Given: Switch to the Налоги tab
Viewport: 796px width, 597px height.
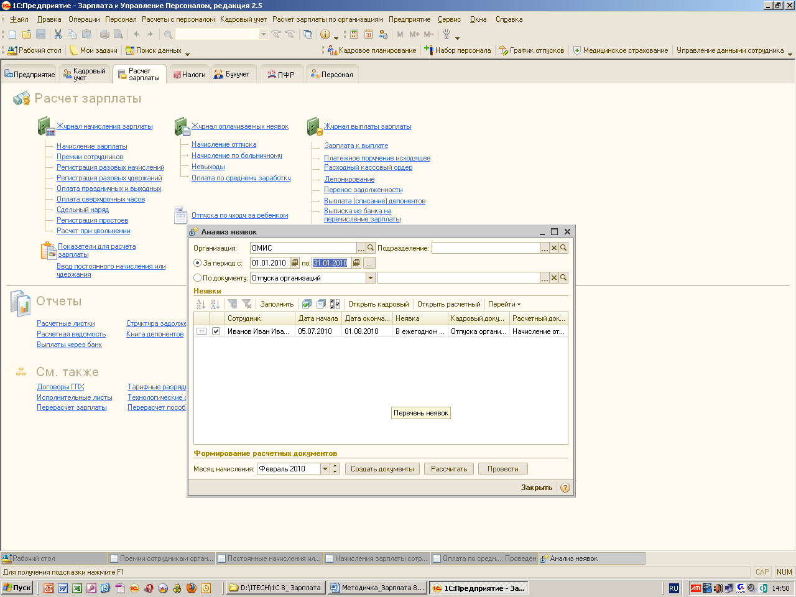Looking at the screenshot, I should pyautogui.click(x=189, y=74).
